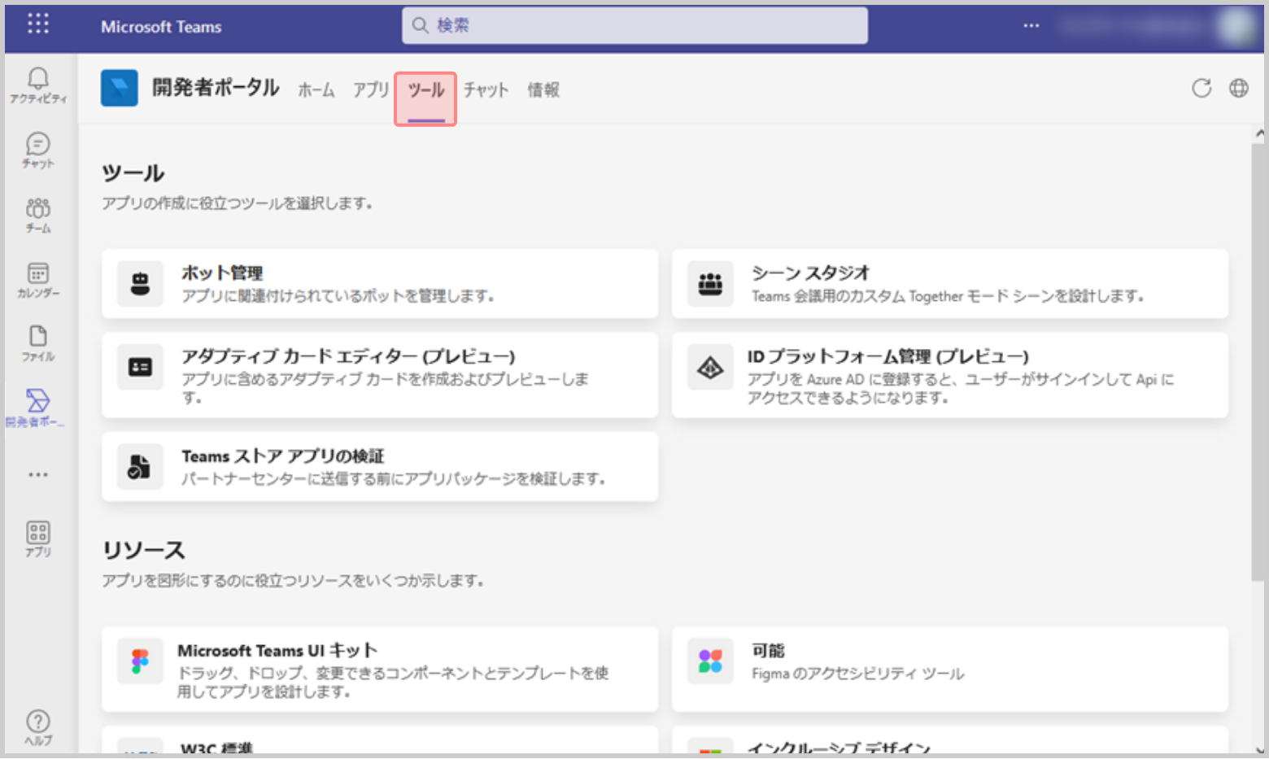Viewport: 1269px width, 759px height.
Task: Open チャット in the left sidebar
Action: tap(38, 150)
